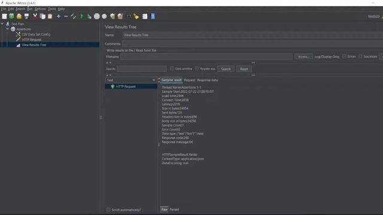Click the Cut scissors icon
This screenshot has width=383, height=215.
[35, 16]
